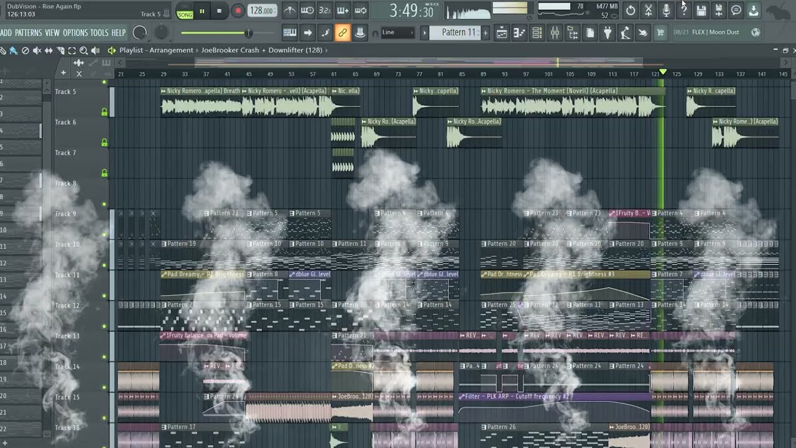Click the Arrangement breadcrumb arrow
The height and width of the screenshot is (448, 796).
tap(197, 50)
